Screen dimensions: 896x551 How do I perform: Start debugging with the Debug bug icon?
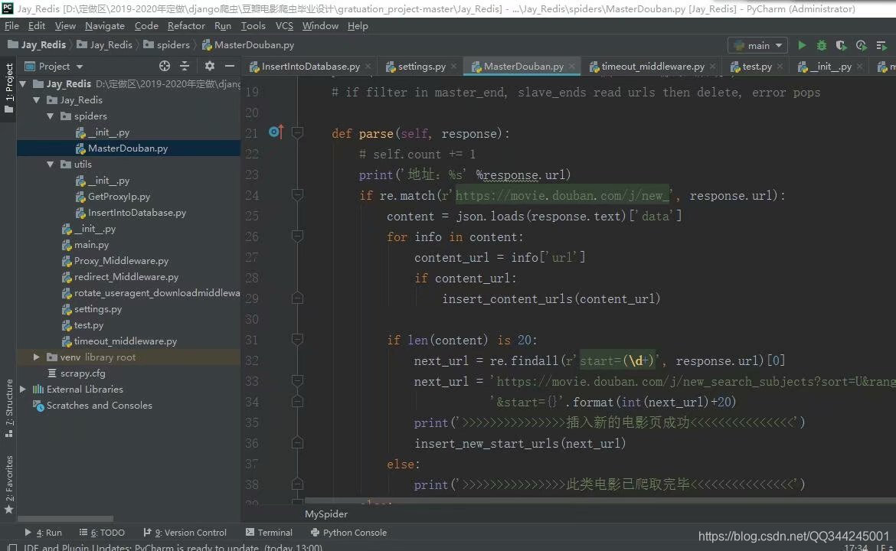[x=819, y=45]
